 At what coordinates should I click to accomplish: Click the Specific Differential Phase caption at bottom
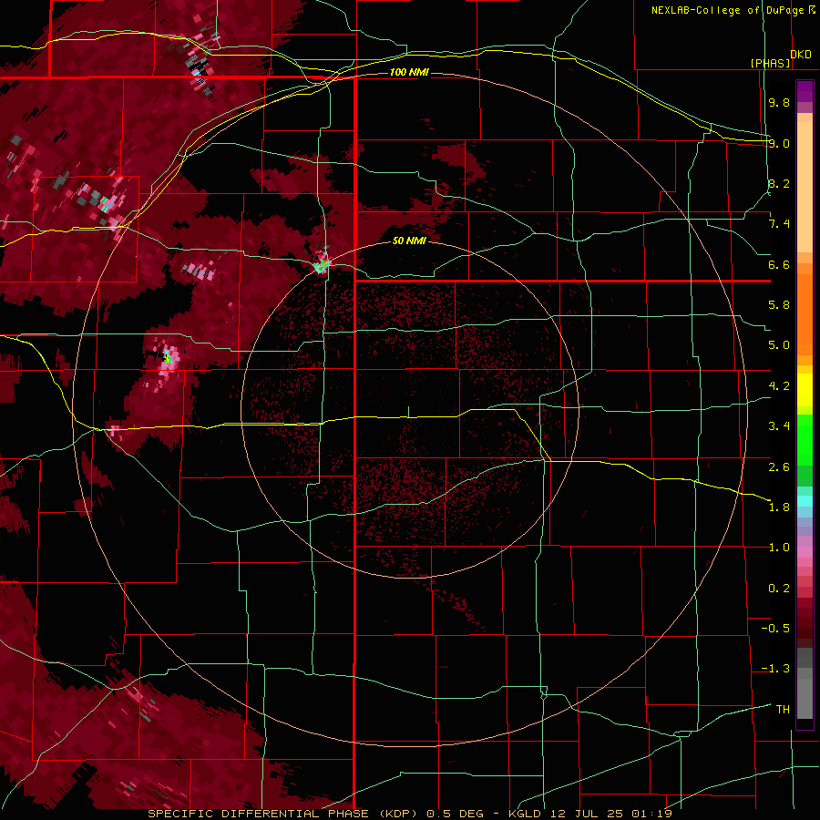409,814
